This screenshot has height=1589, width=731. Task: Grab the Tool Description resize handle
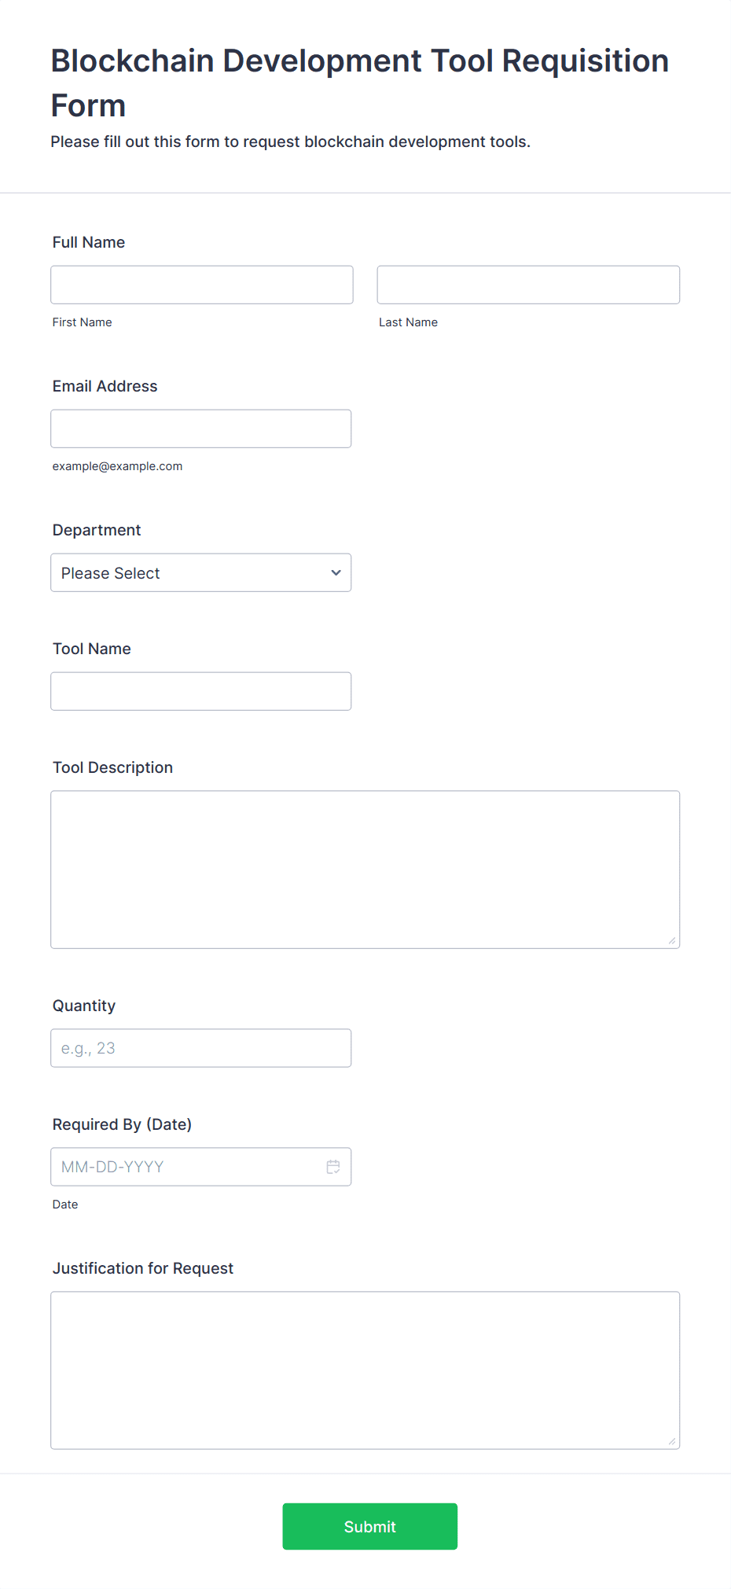(672, 940)
